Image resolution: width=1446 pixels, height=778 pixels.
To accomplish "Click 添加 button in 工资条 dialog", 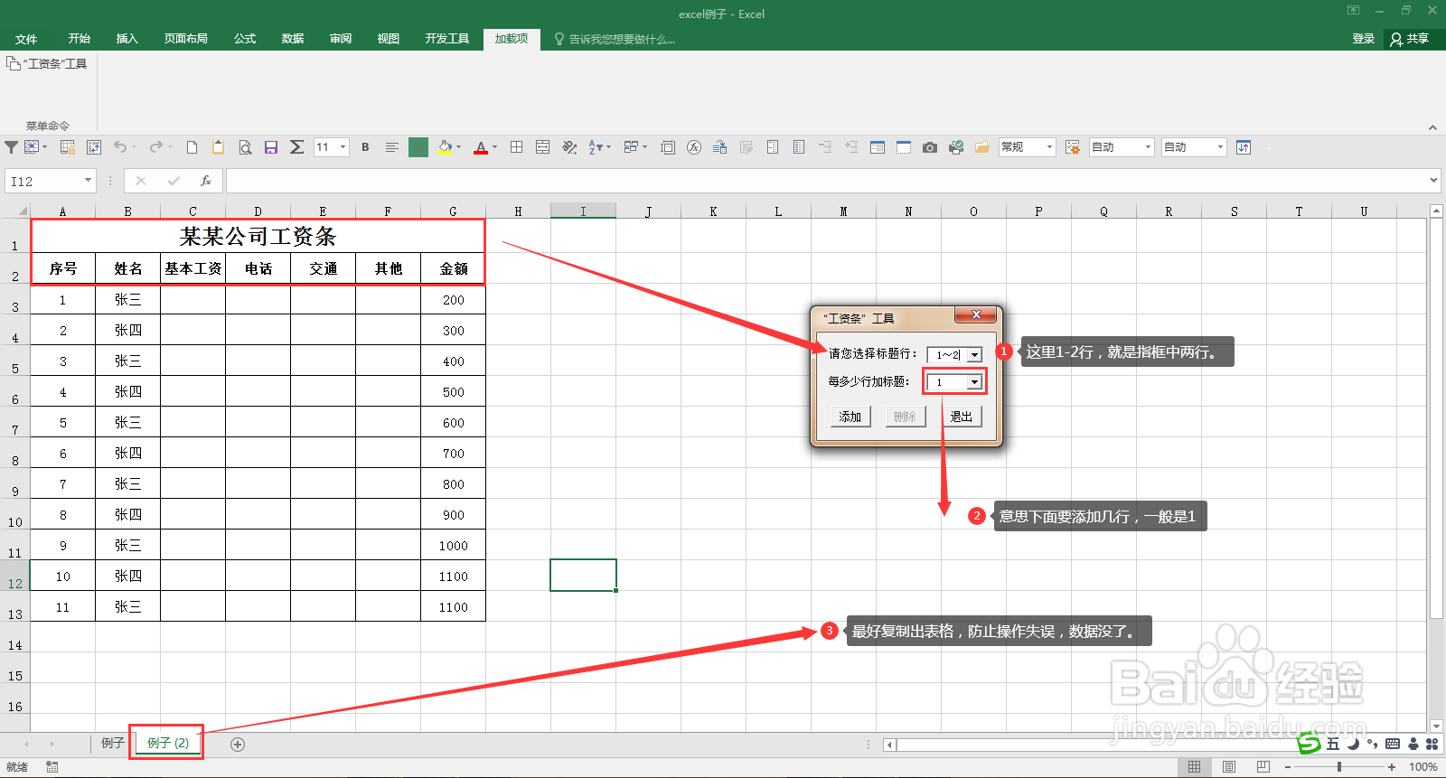I will point(850,417).
